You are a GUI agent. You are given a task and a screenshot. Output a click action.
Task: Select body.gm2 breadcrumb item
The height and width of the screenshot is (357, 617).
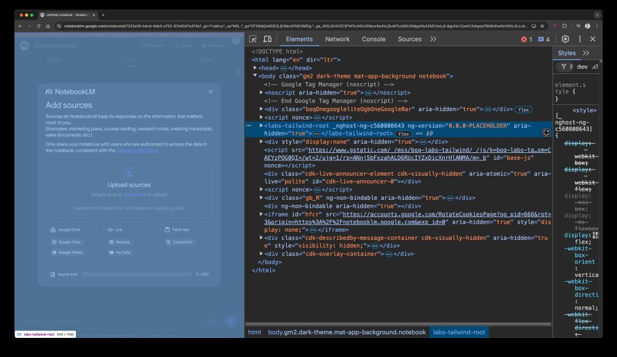[x=347, y=332]
